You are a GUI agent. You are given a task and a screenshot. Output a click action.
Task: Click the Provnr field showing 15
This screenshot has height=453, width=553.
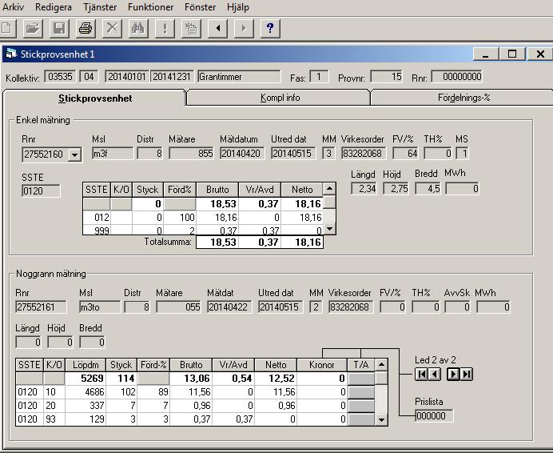pos(387,77)
